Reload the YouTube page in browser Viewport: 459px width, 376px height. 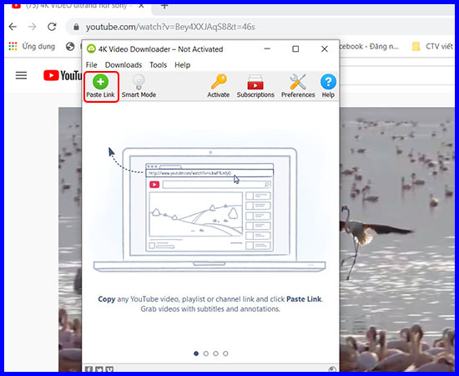52,27
